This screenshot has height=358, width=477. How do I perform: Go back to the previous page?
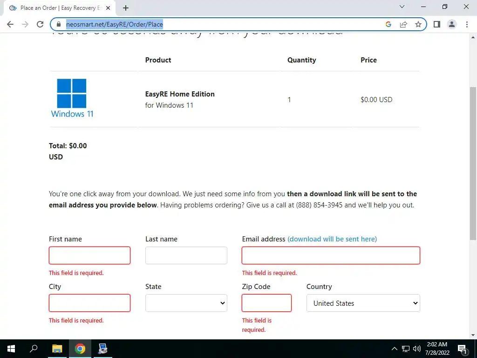[x=10, y=24]
